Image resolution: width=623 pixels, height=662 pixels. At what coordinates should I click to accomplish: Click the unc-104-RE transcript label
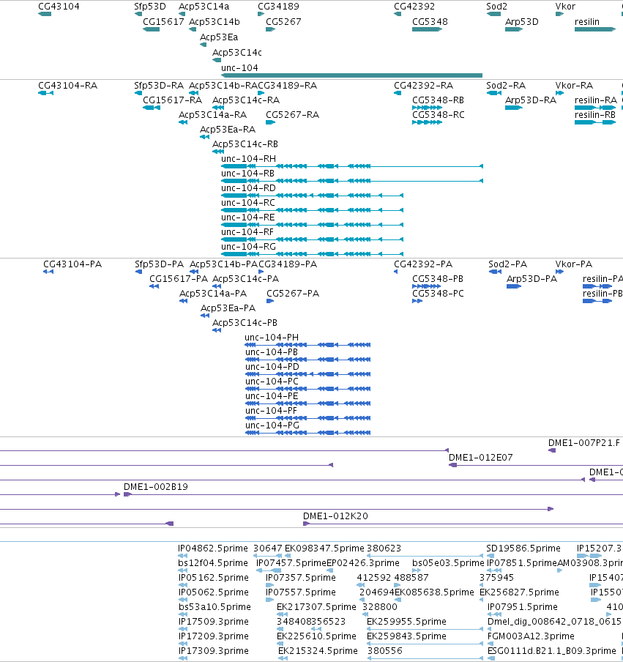248,217
